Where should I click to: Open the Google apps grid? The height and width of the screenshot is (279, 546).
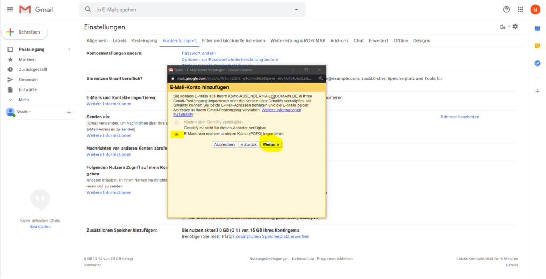(x=520, y=10)
